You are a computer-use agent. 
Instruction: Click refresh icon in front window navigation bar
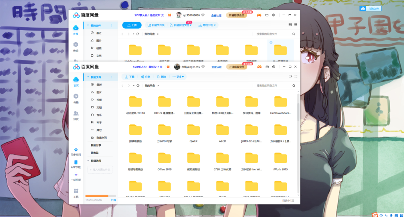click(138, 86)
